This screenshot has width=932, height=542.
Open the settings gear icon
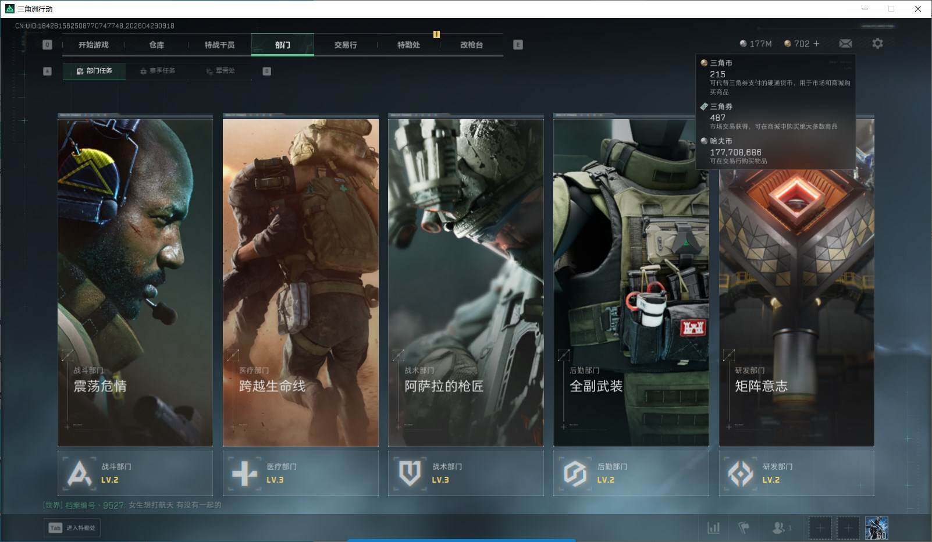point(877,44)
